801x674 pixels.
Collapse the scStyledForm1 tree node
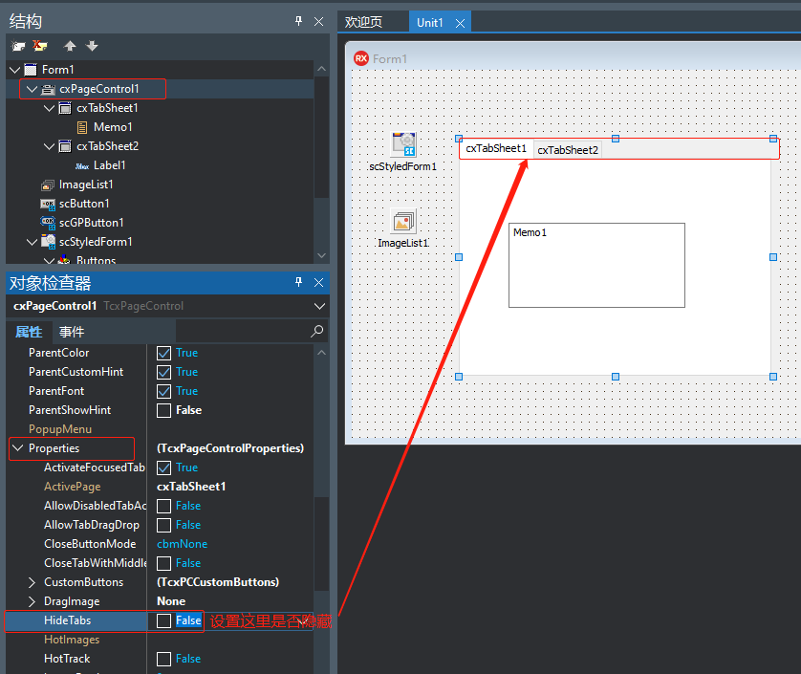click(x=32, y=242)
